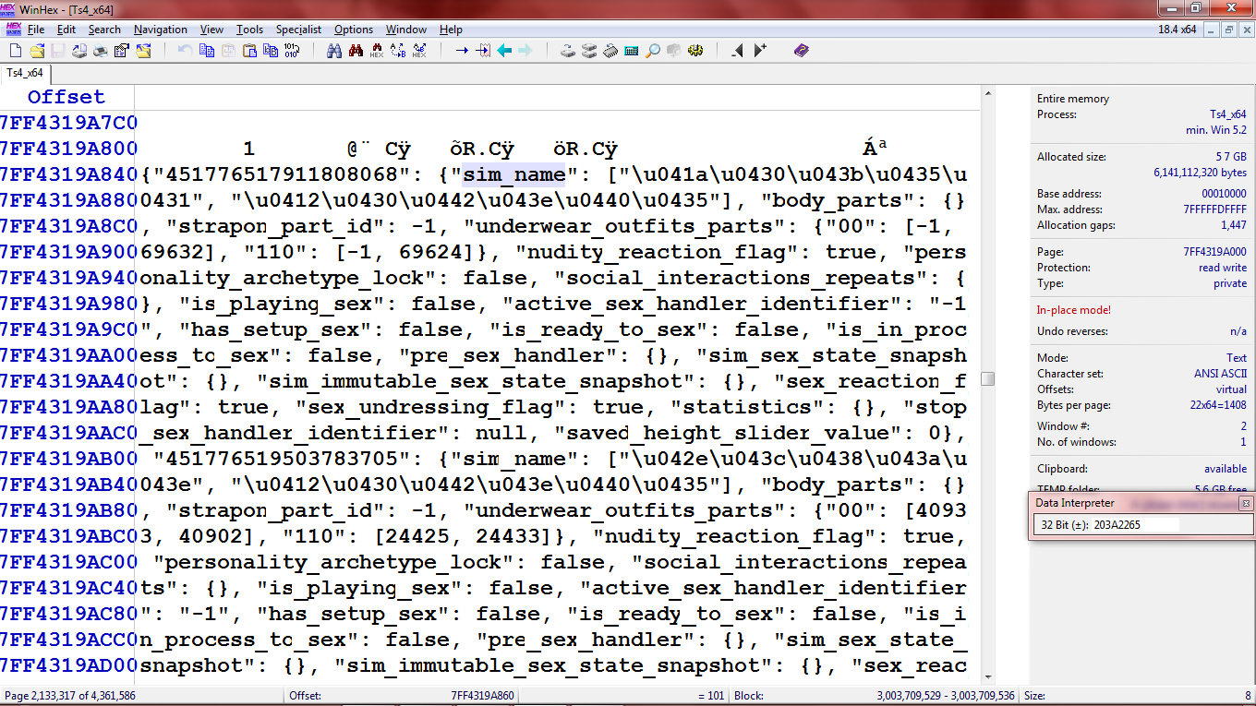Click the Page value 7FF4319A000
The image size is (1256, 706).
[1214, 252]
